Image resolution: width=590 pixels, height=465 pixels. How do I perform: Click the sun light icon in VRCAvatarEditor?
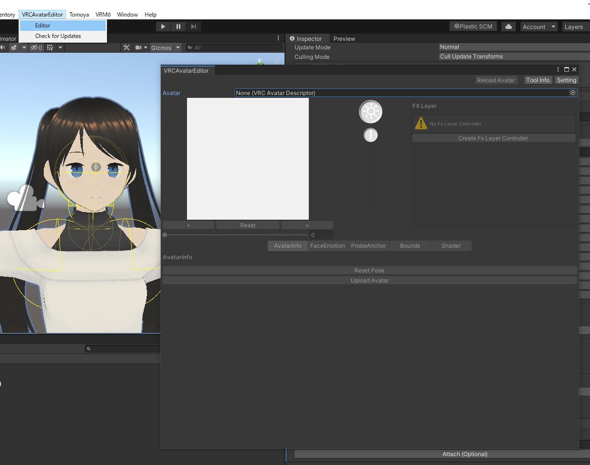(370, 112)
